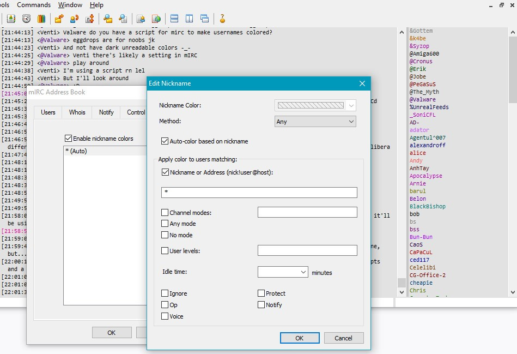517x354 pixels.
Task: Open the Idle time minutes dropdown
Action: [x=283, y=272]
